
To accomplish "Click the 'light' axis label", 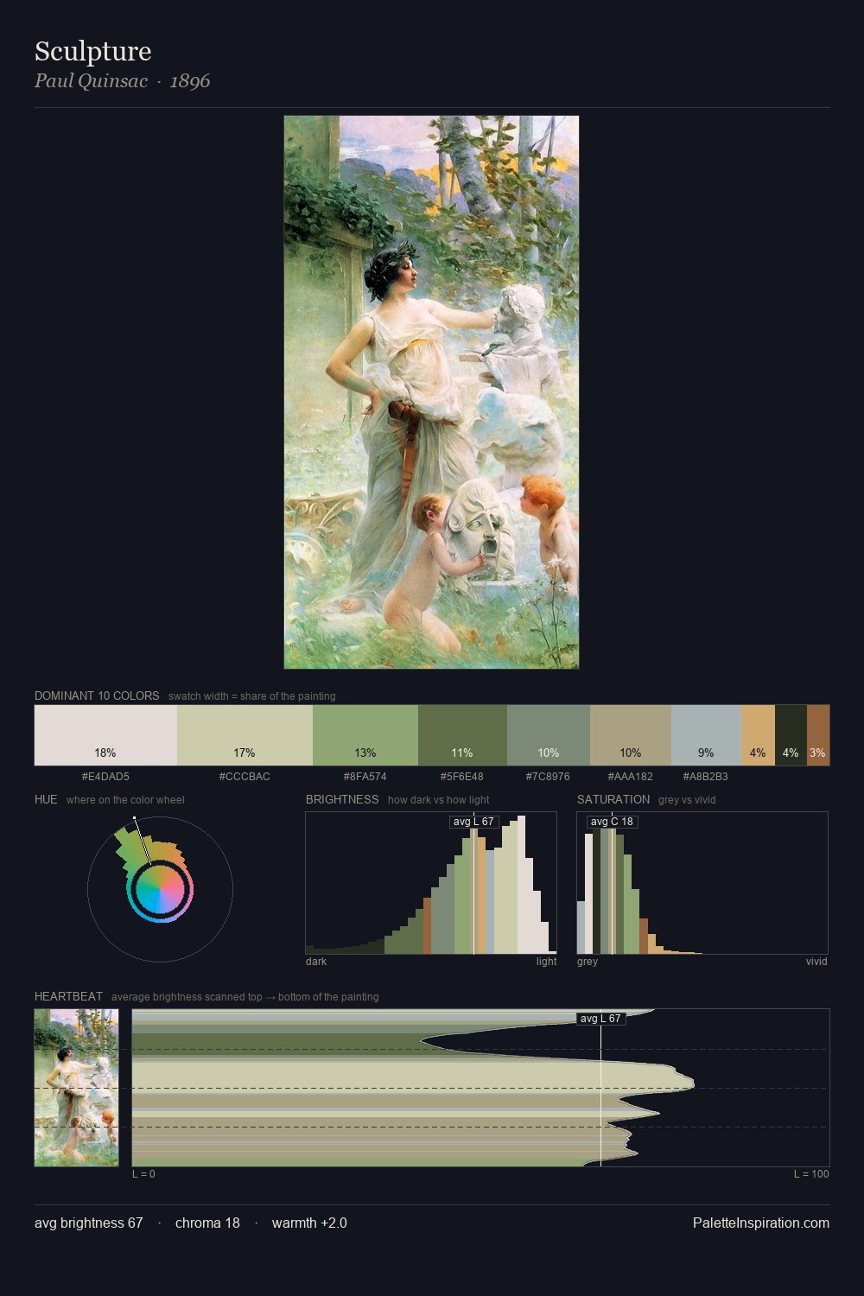I will pyautogui.click(x=547, y=962).
